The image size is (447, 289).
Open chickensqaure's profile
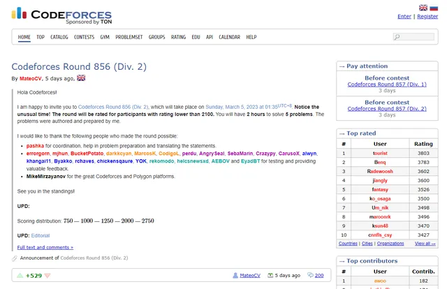(115, 161)
